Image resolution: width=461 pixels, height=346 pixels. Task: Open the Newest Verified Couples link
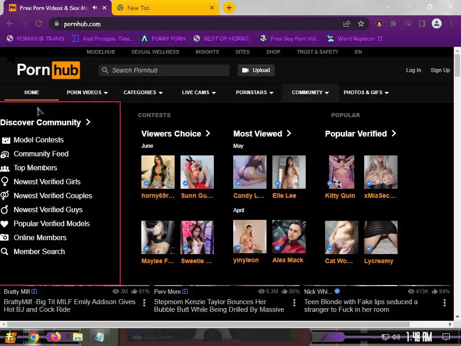[x=53, y=196]
